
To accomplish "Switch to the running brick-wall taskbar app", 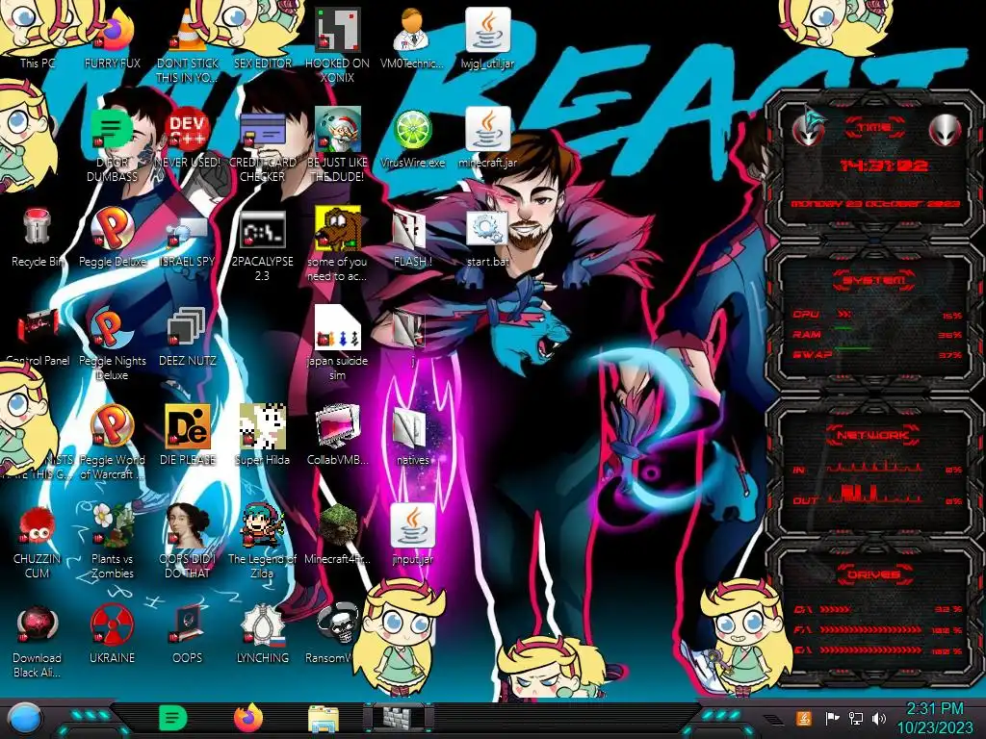I will click(x=399, y=718).
